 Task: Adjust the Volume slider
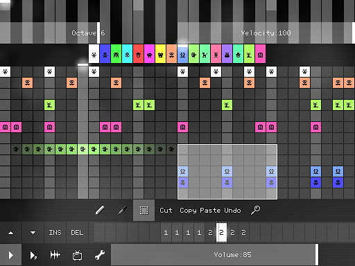coord(214,255)
